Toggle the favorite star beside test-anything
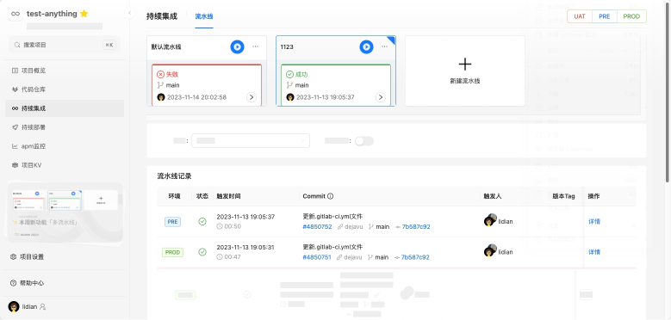This screenshot has height=320, width=671. click(84, 14)
